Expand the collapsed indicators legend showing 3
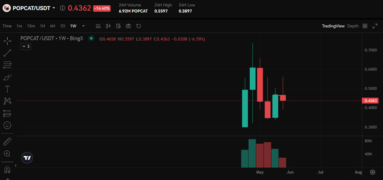Image resolution: width=383 pixels, height=180 pixels. (26, 46)
